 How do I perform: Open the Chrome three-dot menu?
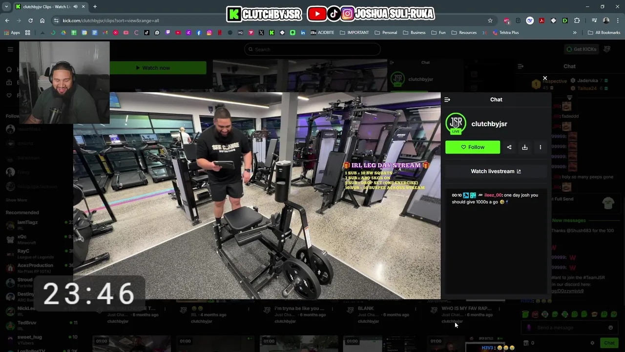coord(618,21)
